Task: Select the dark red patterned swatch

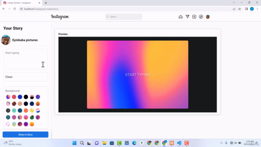Action: (x=14, y=104)
